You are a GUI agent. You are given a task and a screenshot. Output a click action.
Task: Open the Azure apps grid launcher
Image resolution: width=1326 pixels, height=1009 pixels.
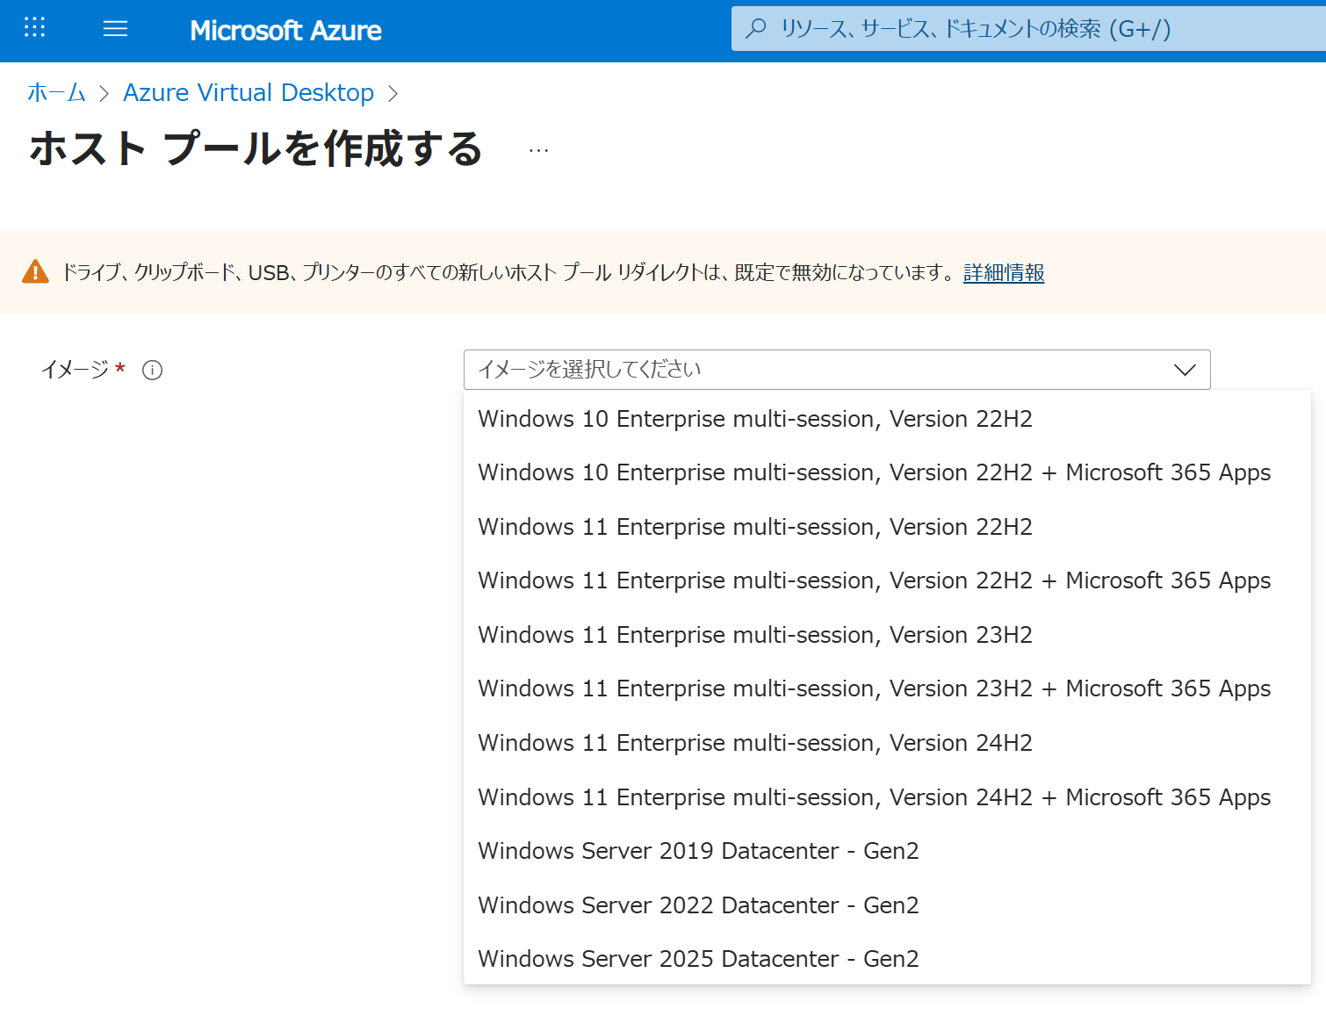34,27
